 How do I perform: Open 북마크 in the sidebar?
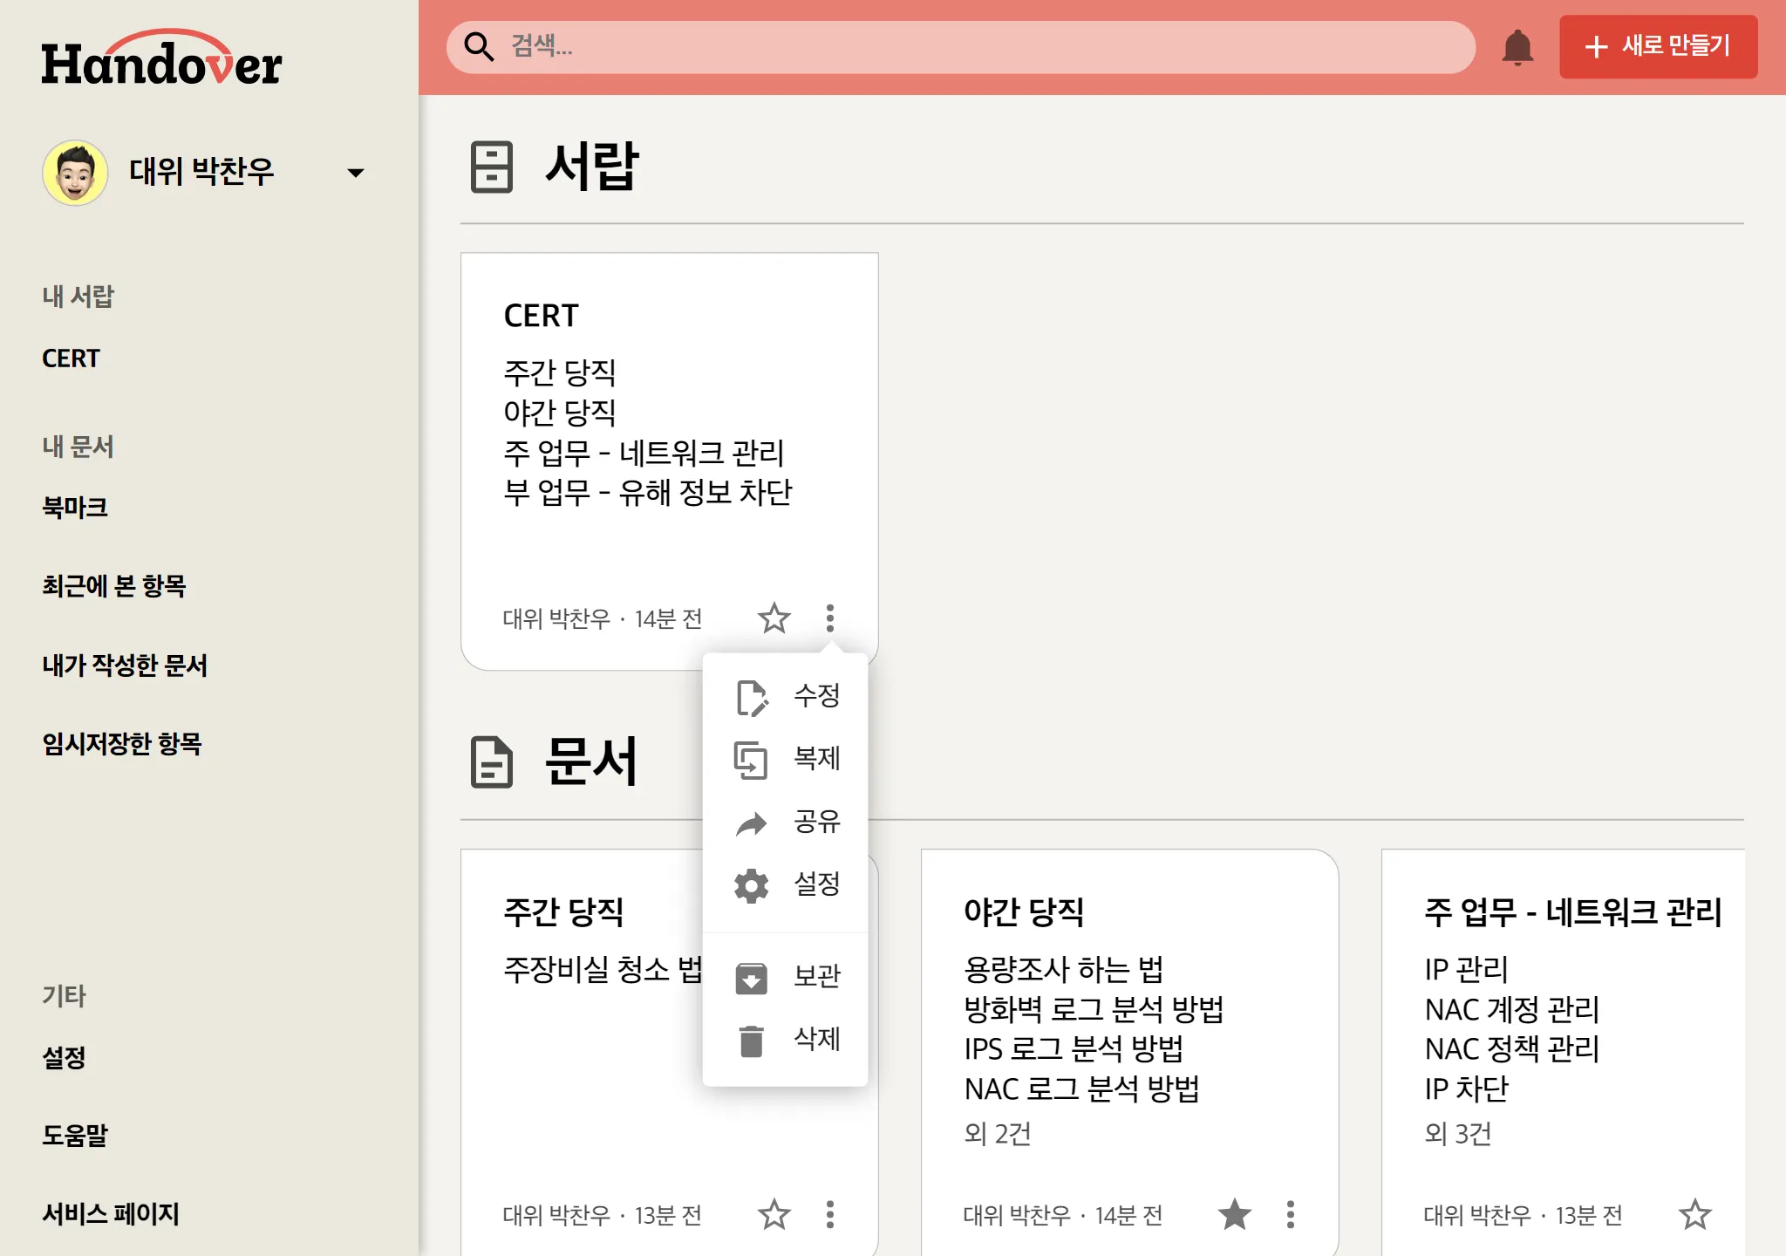tap(75, 508)
